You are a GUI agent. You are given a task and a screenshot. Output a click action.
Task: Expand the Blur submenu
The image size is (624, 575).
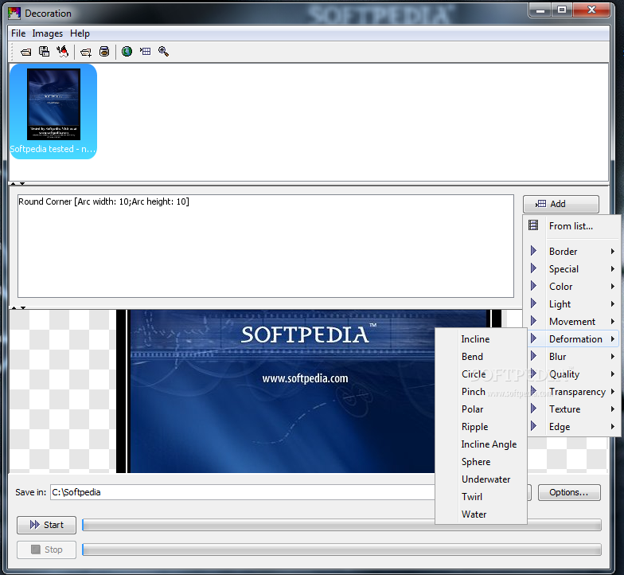tap(571, 357)
